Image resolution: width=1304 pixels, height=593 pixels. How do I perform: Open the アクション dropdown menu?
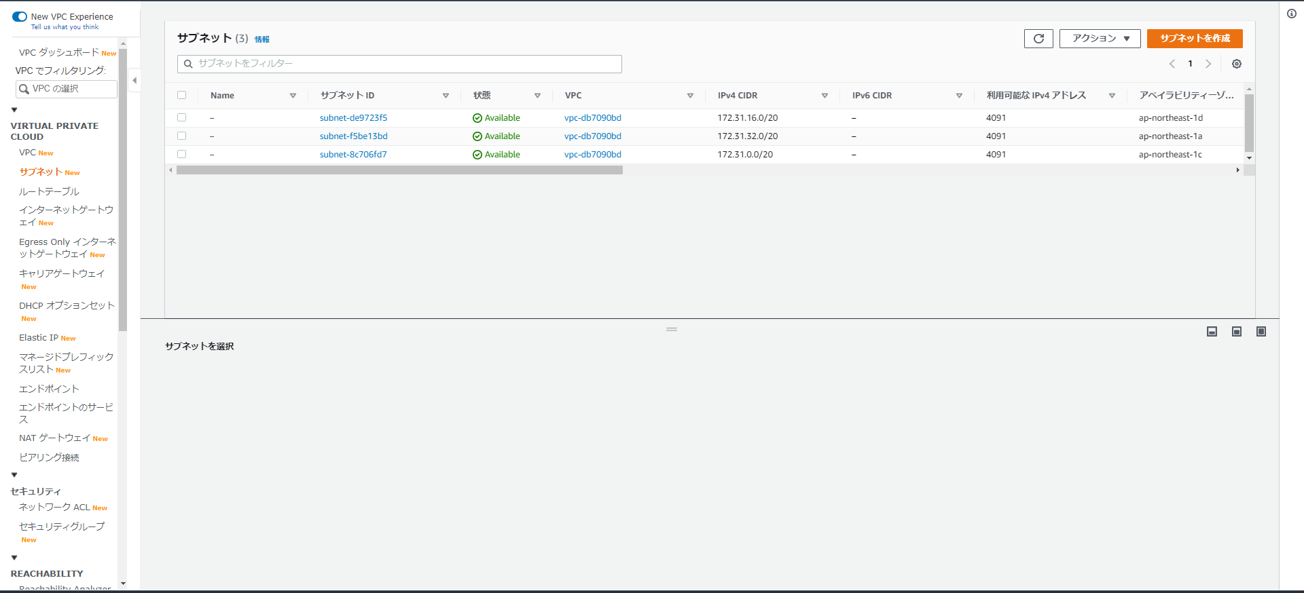1100,39
